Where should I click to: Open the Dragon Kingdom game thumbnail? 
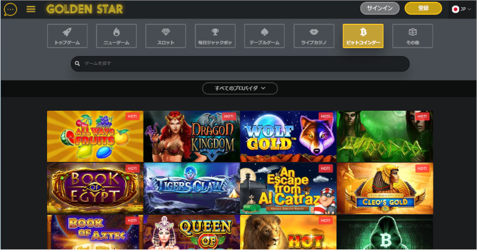pyautogui.click(x=192, y=136)
